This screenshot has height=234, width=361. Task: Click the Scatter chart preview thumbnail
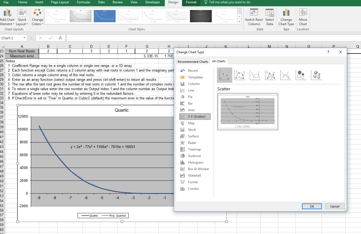[x=248, y=112]
